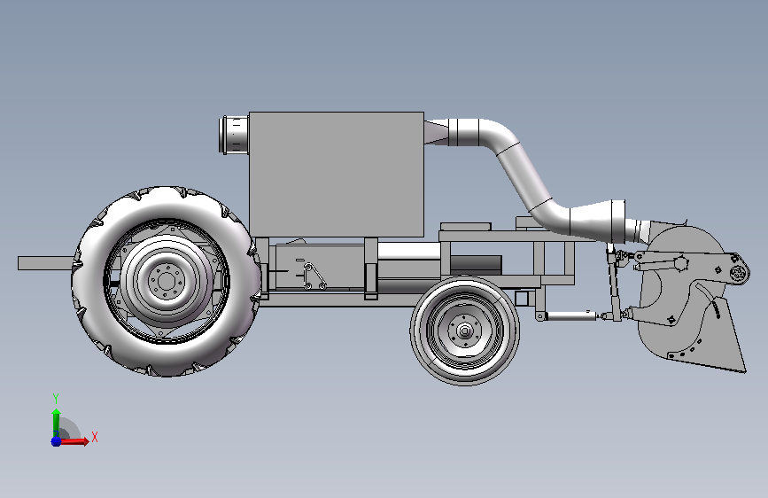Select the rear implement housing with angled blade
The width and height of the screenshot is (768, 498).
click(x=692, y=299)
